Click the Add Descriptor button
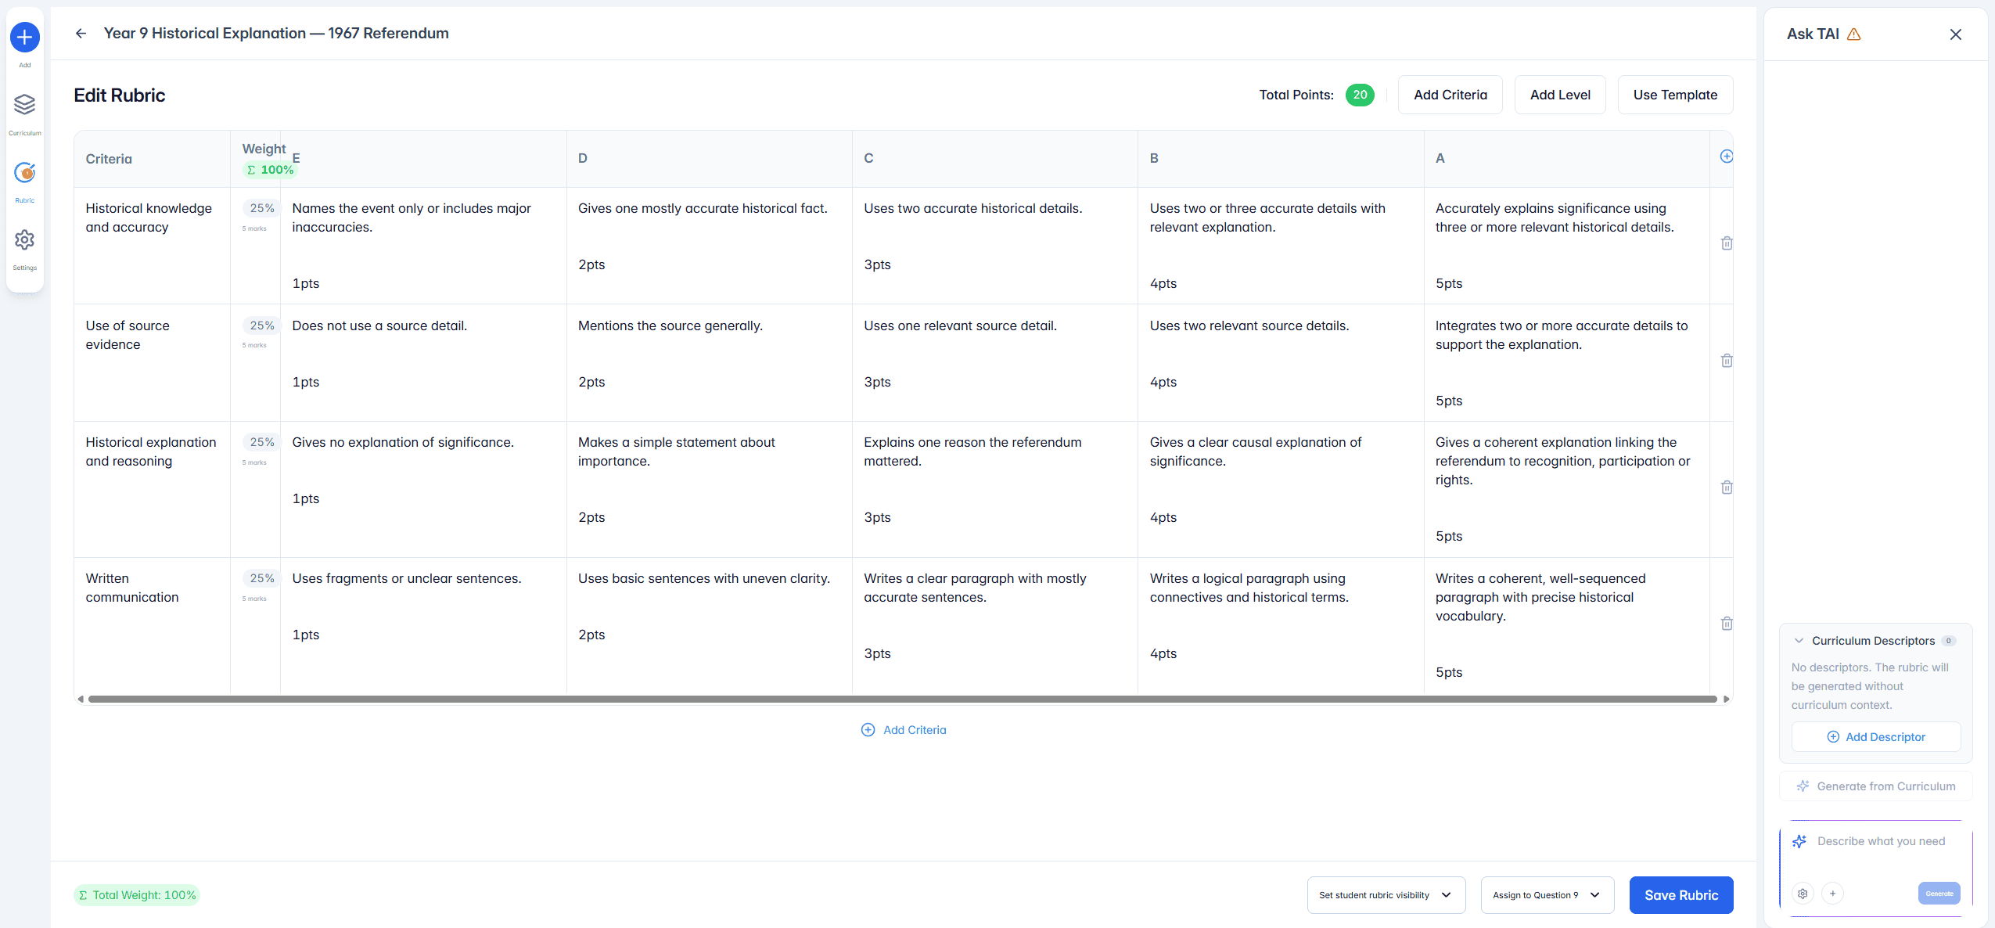Screen dimensions: 1995x928 click(1875, 737)
